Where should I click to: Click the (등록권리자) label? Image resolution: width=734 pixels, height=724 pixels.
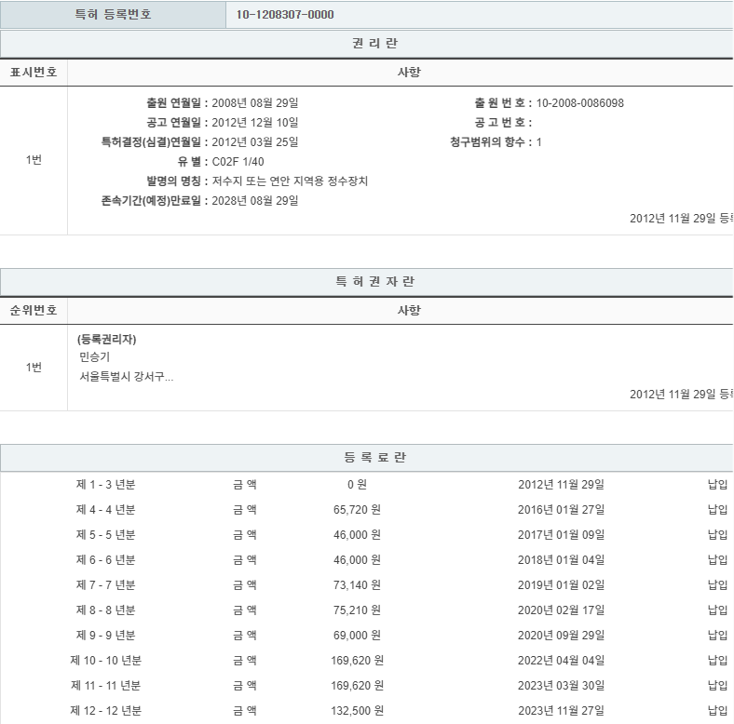107,339
